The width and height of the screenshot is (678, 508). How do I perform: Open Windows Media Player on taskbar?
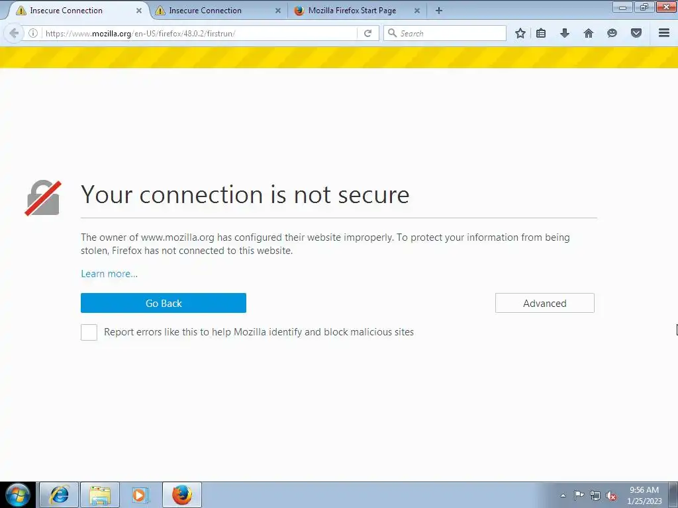(140, 495)
